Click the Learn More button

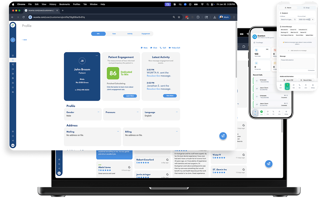[x=130, y=96]
